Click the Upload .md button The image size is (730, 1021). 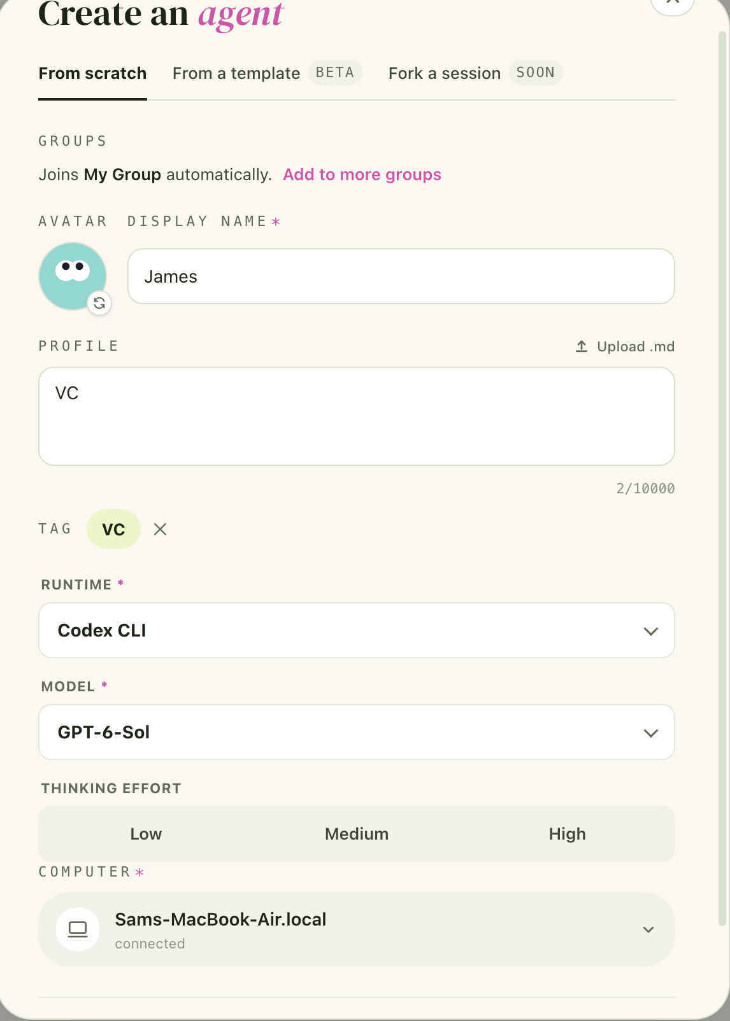coord(625,346)
